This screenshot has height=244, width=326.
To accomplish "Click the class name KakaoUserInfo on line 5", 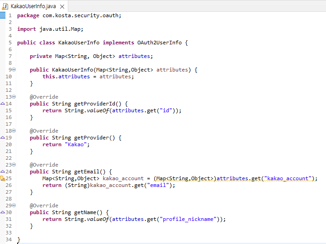I will tap(79, 43).
